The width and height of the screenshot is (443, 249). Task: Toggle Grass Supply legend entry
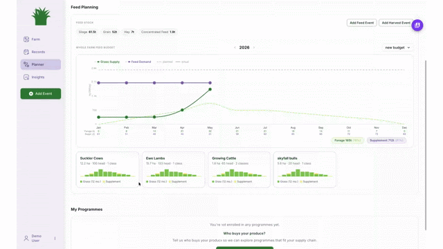click(107, 62)
